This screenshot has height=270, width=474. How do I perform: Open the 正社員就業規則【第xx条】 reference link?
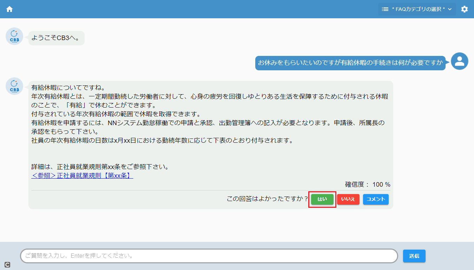coord(82,175)
